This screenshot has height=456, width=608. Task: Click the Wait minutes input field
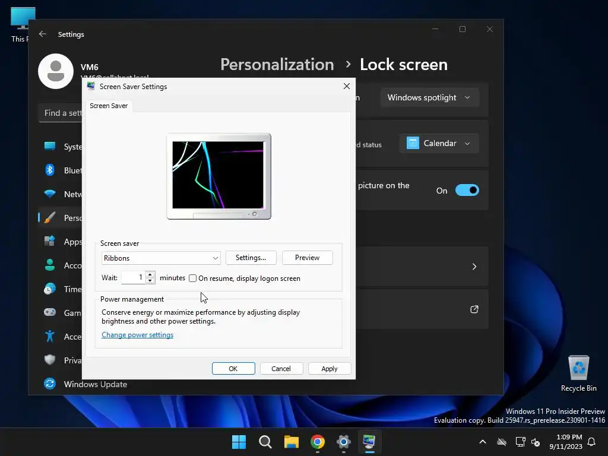(134, 277)
